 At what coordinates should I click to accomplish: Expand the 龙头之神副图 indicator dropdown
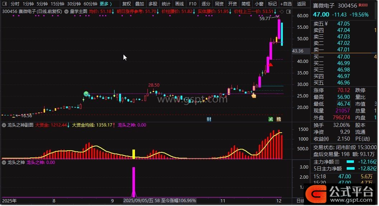tap(4, 125)
